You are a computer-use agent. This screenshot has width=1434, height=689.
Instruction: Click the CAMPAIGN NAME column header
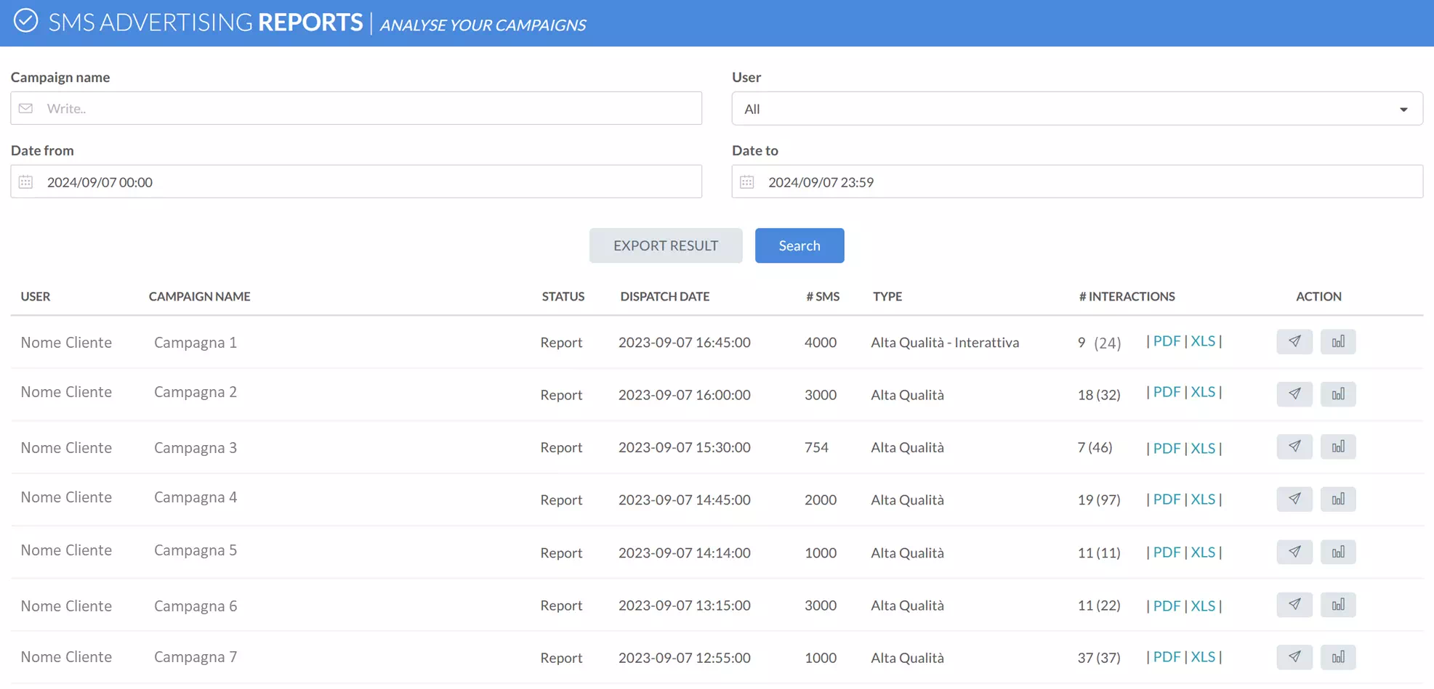click(199, 296)
